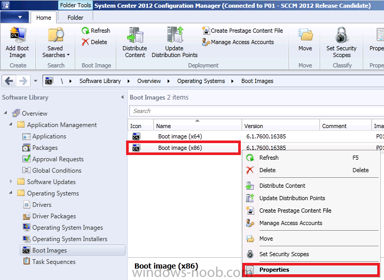The image size is (384, 280).
Task: Select Applications in the tree
Action: click(x=44, y=136)
